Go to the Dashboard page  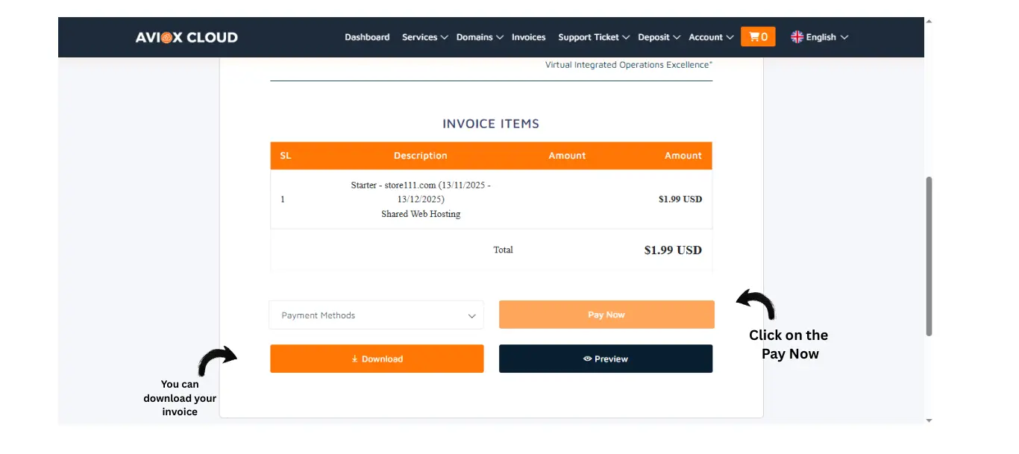[x=367, y=37]
